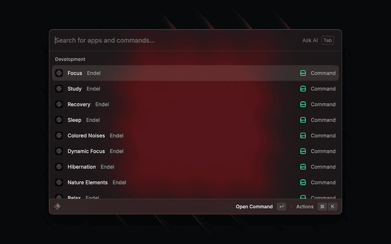Click the green command icon in Dynamic Focus row
This screenshot has width=391, height=244.
click(303, 151)
